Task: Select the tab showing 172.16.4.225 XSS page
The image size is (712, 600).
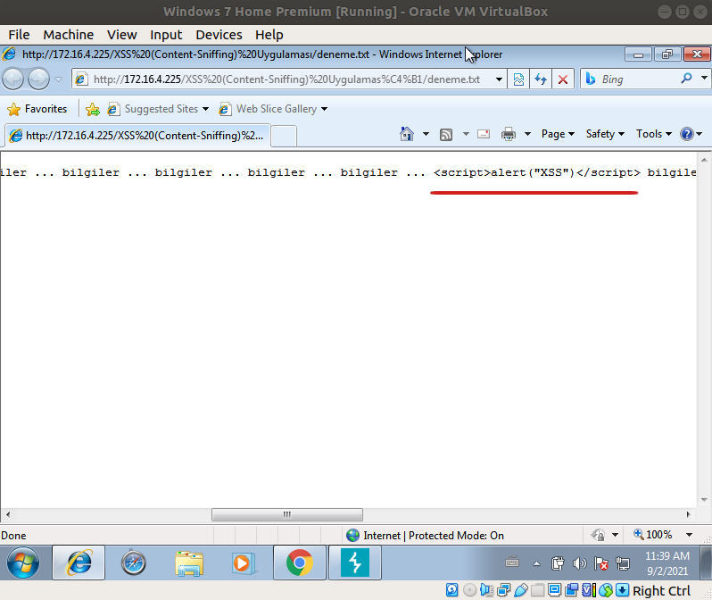Action: [137, 136]
